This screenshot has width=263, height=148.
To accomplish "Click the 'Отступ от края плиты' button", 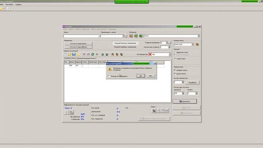I will (x=78, y=44).
